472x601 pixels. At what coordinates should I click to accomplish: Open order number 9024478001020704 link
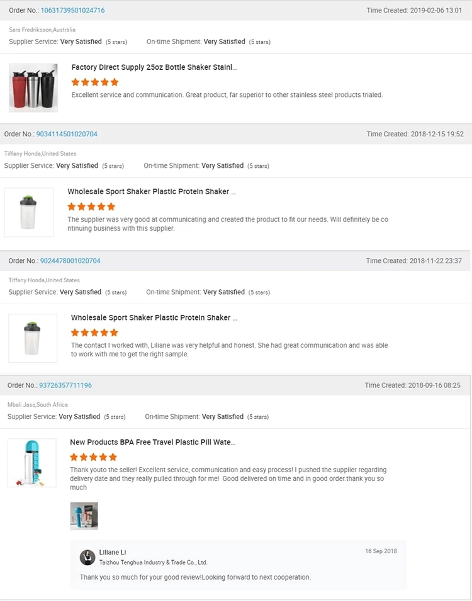(70, 261)
